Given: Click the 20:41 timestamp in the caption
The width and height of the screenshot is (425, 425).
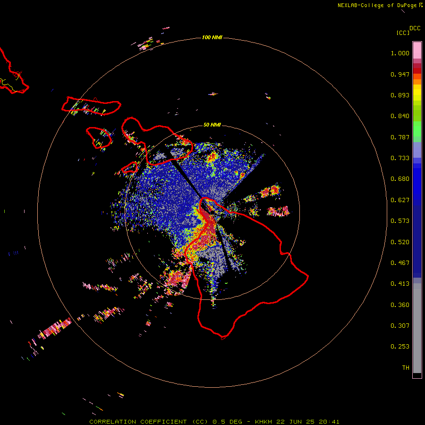Looking at the screenshot, I should [329, 422].
